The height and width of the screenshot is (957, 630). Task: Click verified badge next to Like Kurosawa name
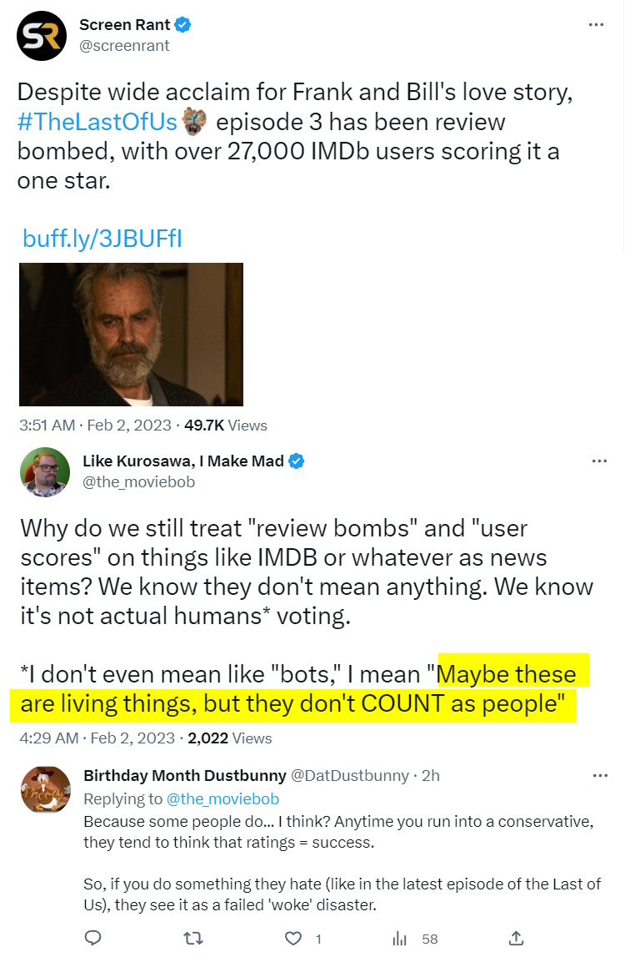(x=297, y=461)
